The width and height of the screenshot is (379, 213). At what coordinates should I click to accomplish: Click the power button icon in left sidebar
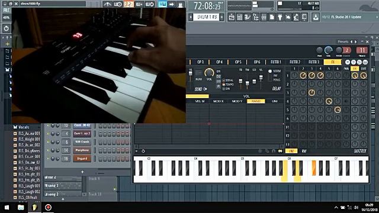[x=6, y=28]
